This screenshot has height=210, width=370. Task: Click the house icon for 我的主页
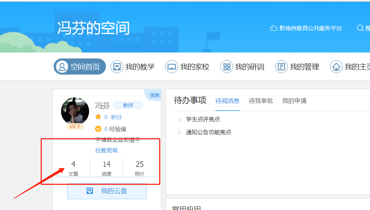(336, 67)
